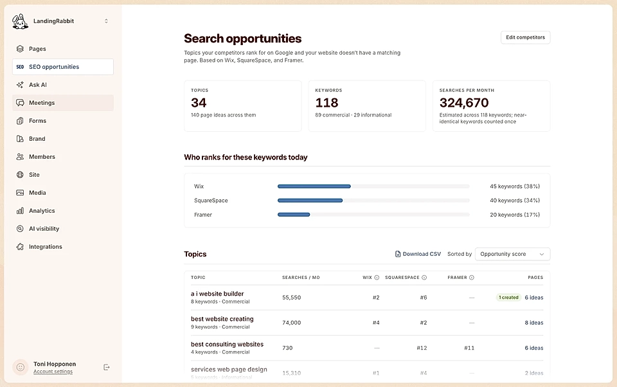This screenshot has width=617, height=387.
Task: Click the SEO badge icon in sidebar
Action: (20, 67)
